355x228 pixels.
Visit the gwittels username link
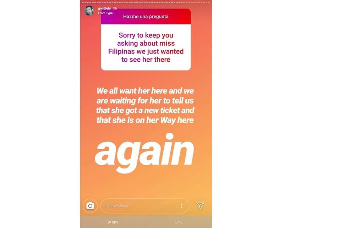pyautogui.click(x=104, y=9)
